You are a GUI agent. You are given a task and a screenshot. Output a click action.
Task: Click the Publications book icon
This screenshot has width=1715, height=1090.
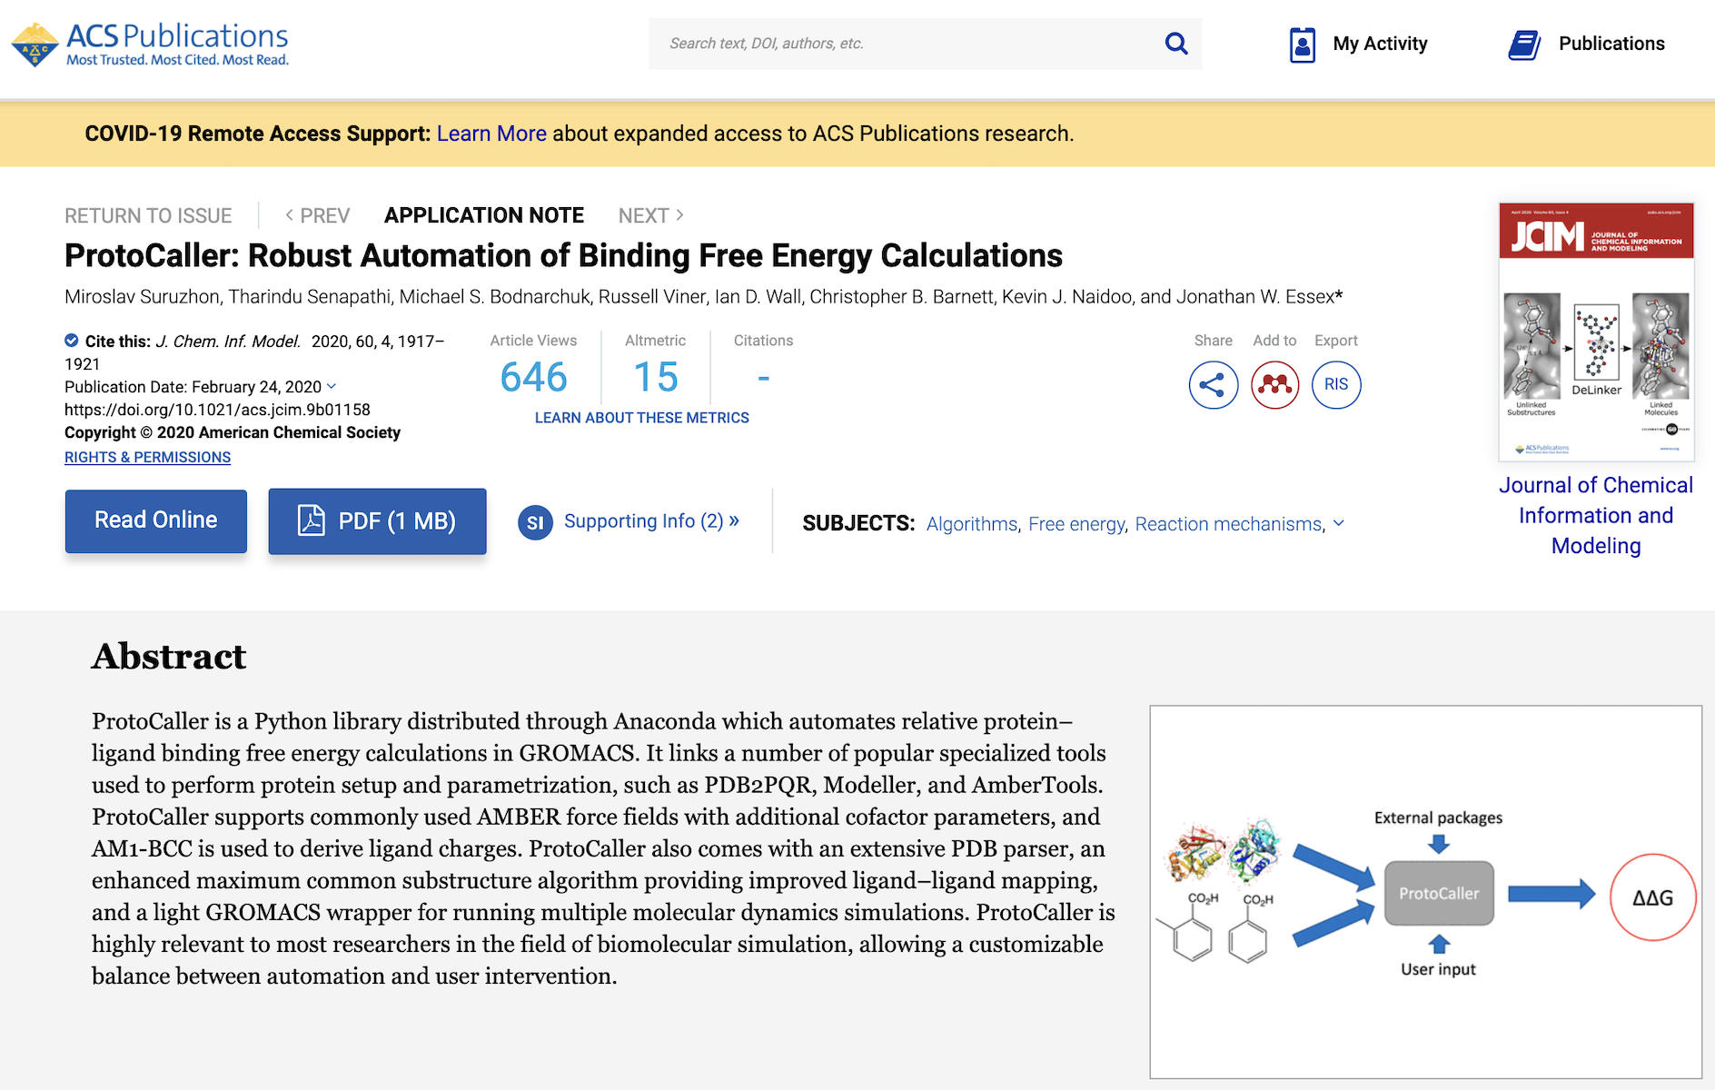click(x=1524, y=45)
